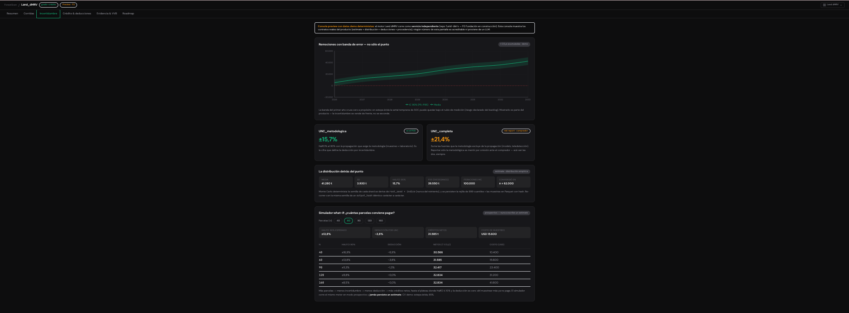The image size is (849, 313).
Task: Click the grado-crédito badge
Action: click(49, 5)
